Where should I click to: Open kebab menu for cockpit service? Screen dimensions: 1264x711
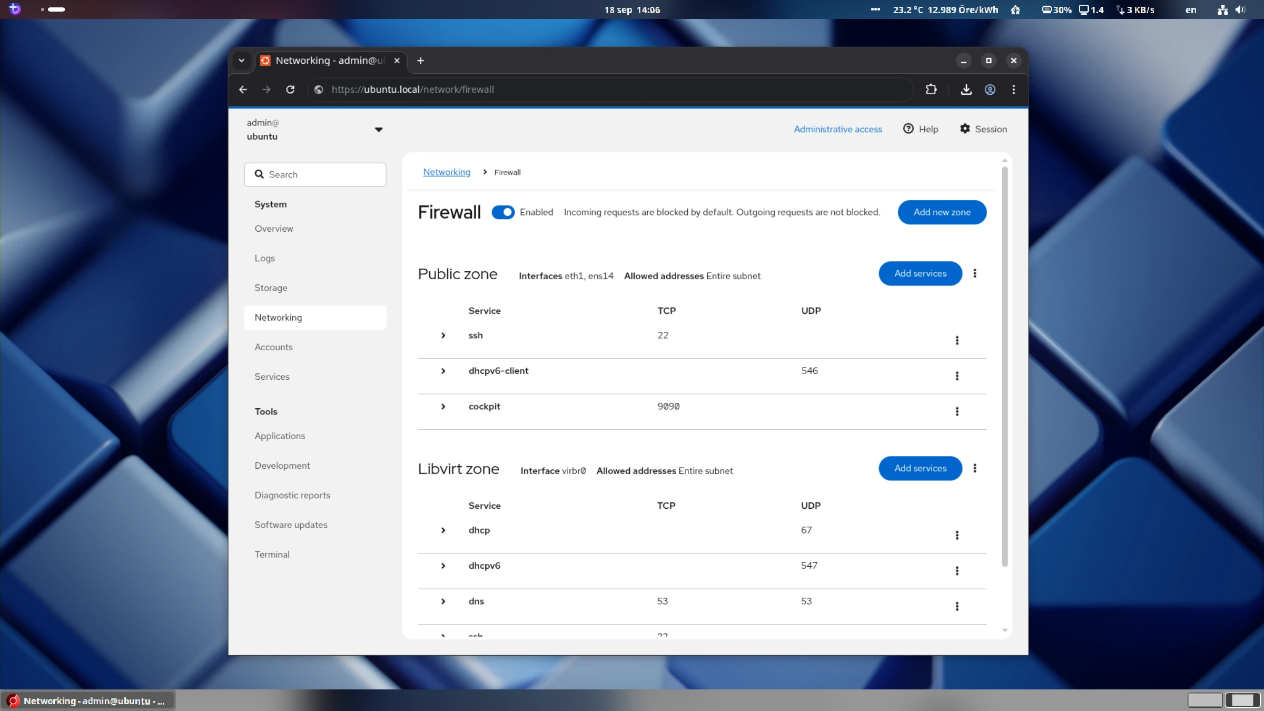click(x=957, y=411)
